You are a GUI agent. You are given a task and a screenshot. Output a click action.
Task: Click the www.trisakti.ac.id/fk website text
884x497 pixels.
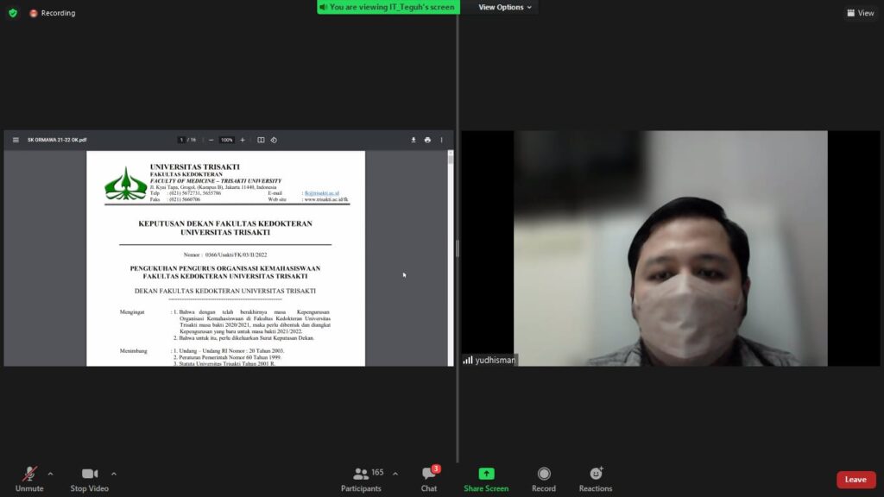click(326, 199)
